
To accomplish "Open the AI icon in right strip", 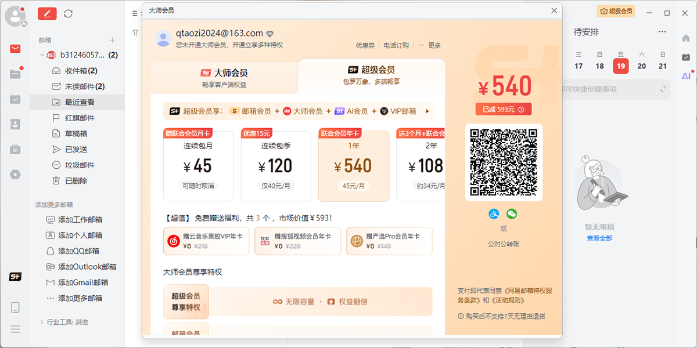I will 686,76.
